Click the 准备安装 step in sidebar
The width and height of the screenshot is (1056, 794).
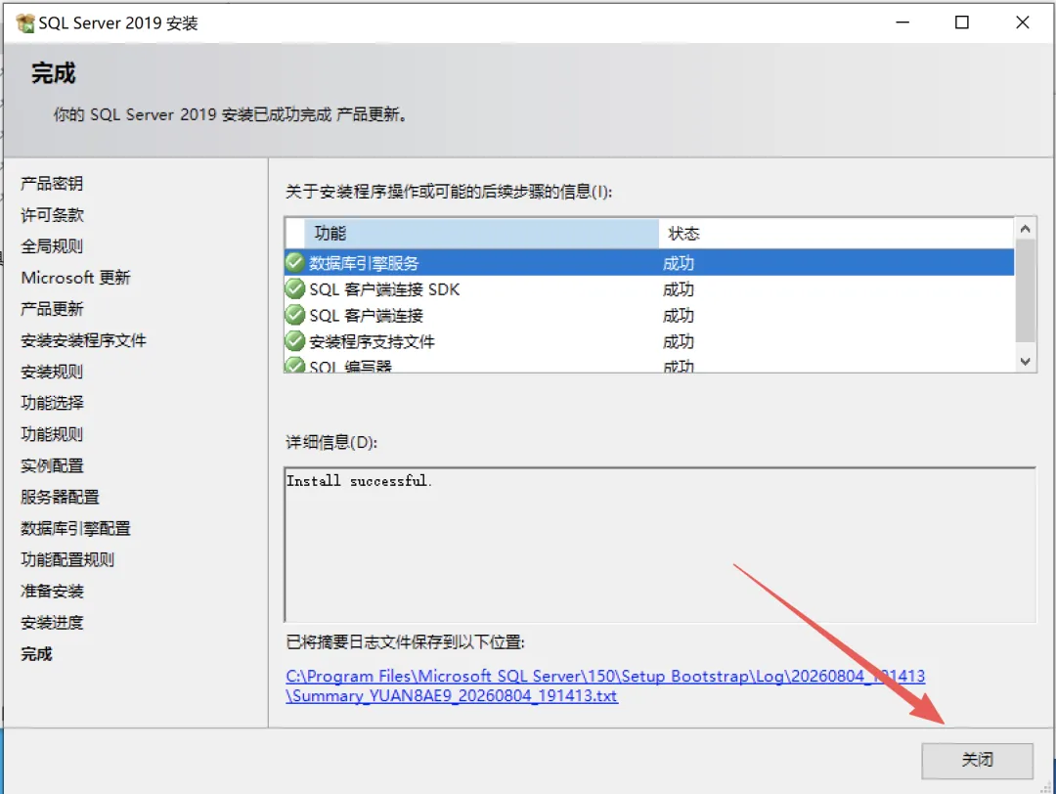coord(52,592)
